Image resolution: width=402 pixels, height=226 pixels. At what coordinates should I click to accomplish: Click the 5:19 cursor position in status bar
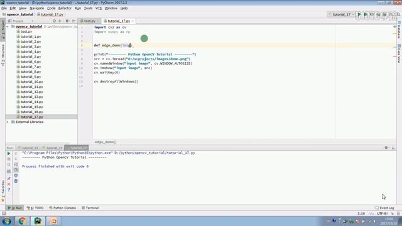tap(361, 213)
